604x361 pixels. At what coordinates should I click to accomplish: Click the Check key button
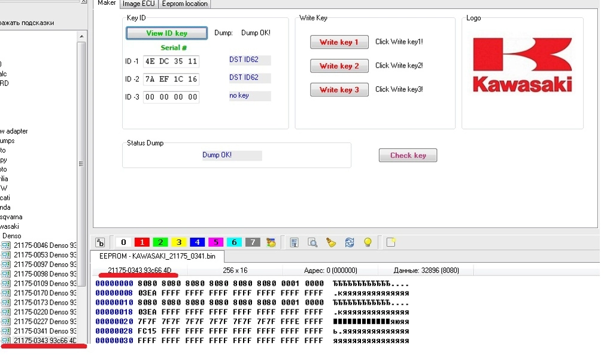408,155
